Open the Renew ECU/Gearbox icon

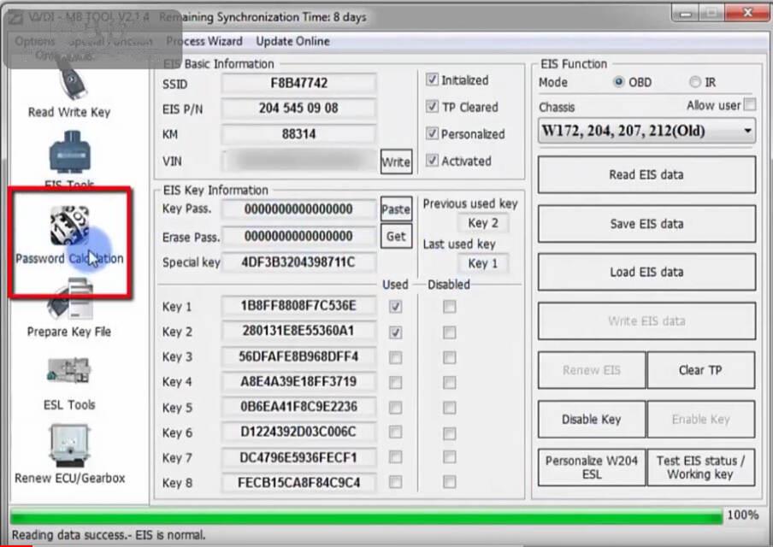click(69, 444)
